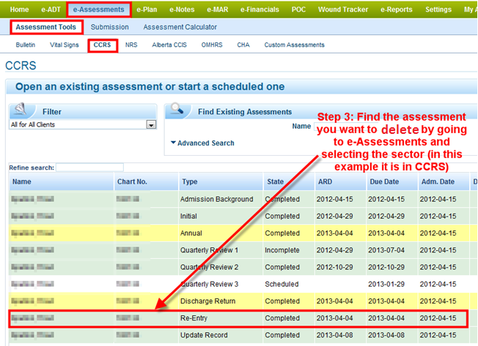Open the e-MAR tab
This screenshot has width=478, height=346.
(x=217, y=10)
